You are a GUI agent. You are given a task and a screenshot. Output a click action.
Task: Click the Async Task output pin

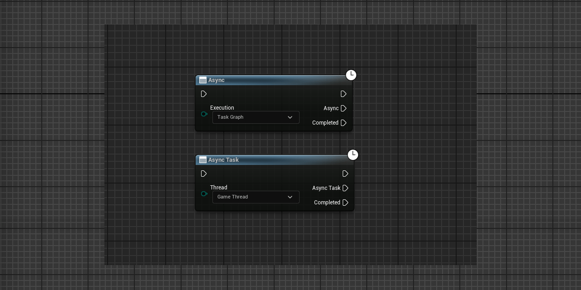[345, 188]
